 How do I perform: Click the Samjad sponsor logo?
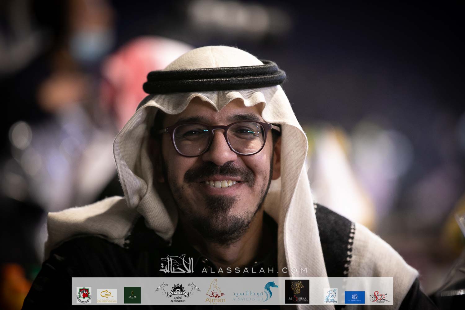point(379,297)
